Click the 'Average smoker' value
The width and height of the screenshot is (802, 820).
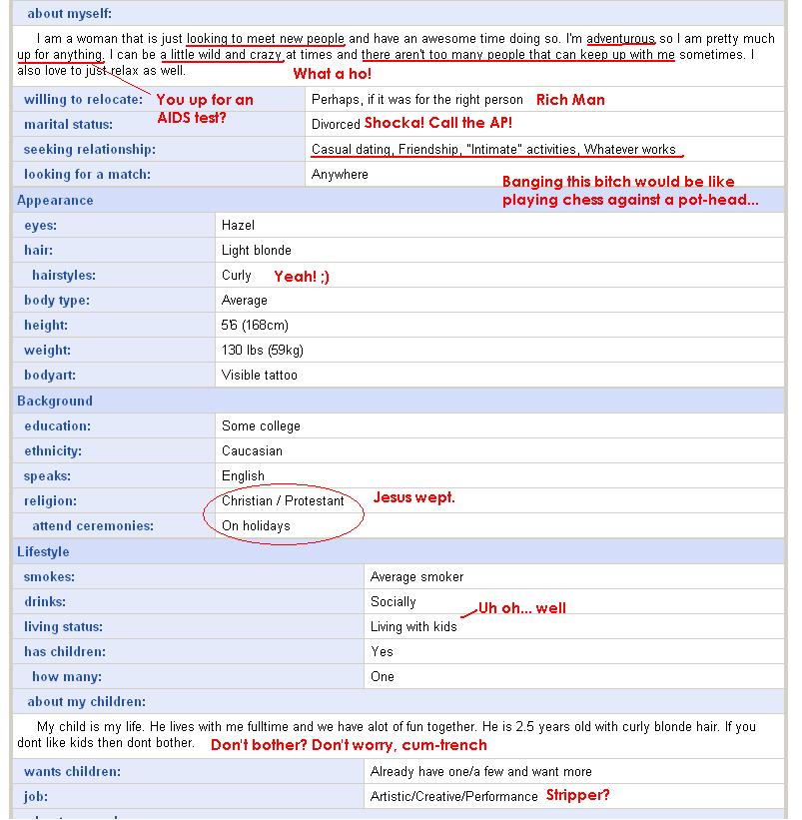pos(416,577)
